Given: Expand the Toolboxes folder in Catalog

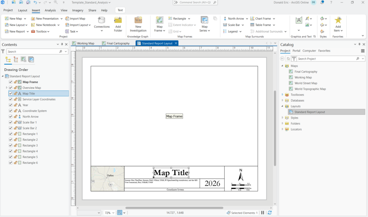Looking at the screenshot, I should pyautogui.click(x=282, y=95).
